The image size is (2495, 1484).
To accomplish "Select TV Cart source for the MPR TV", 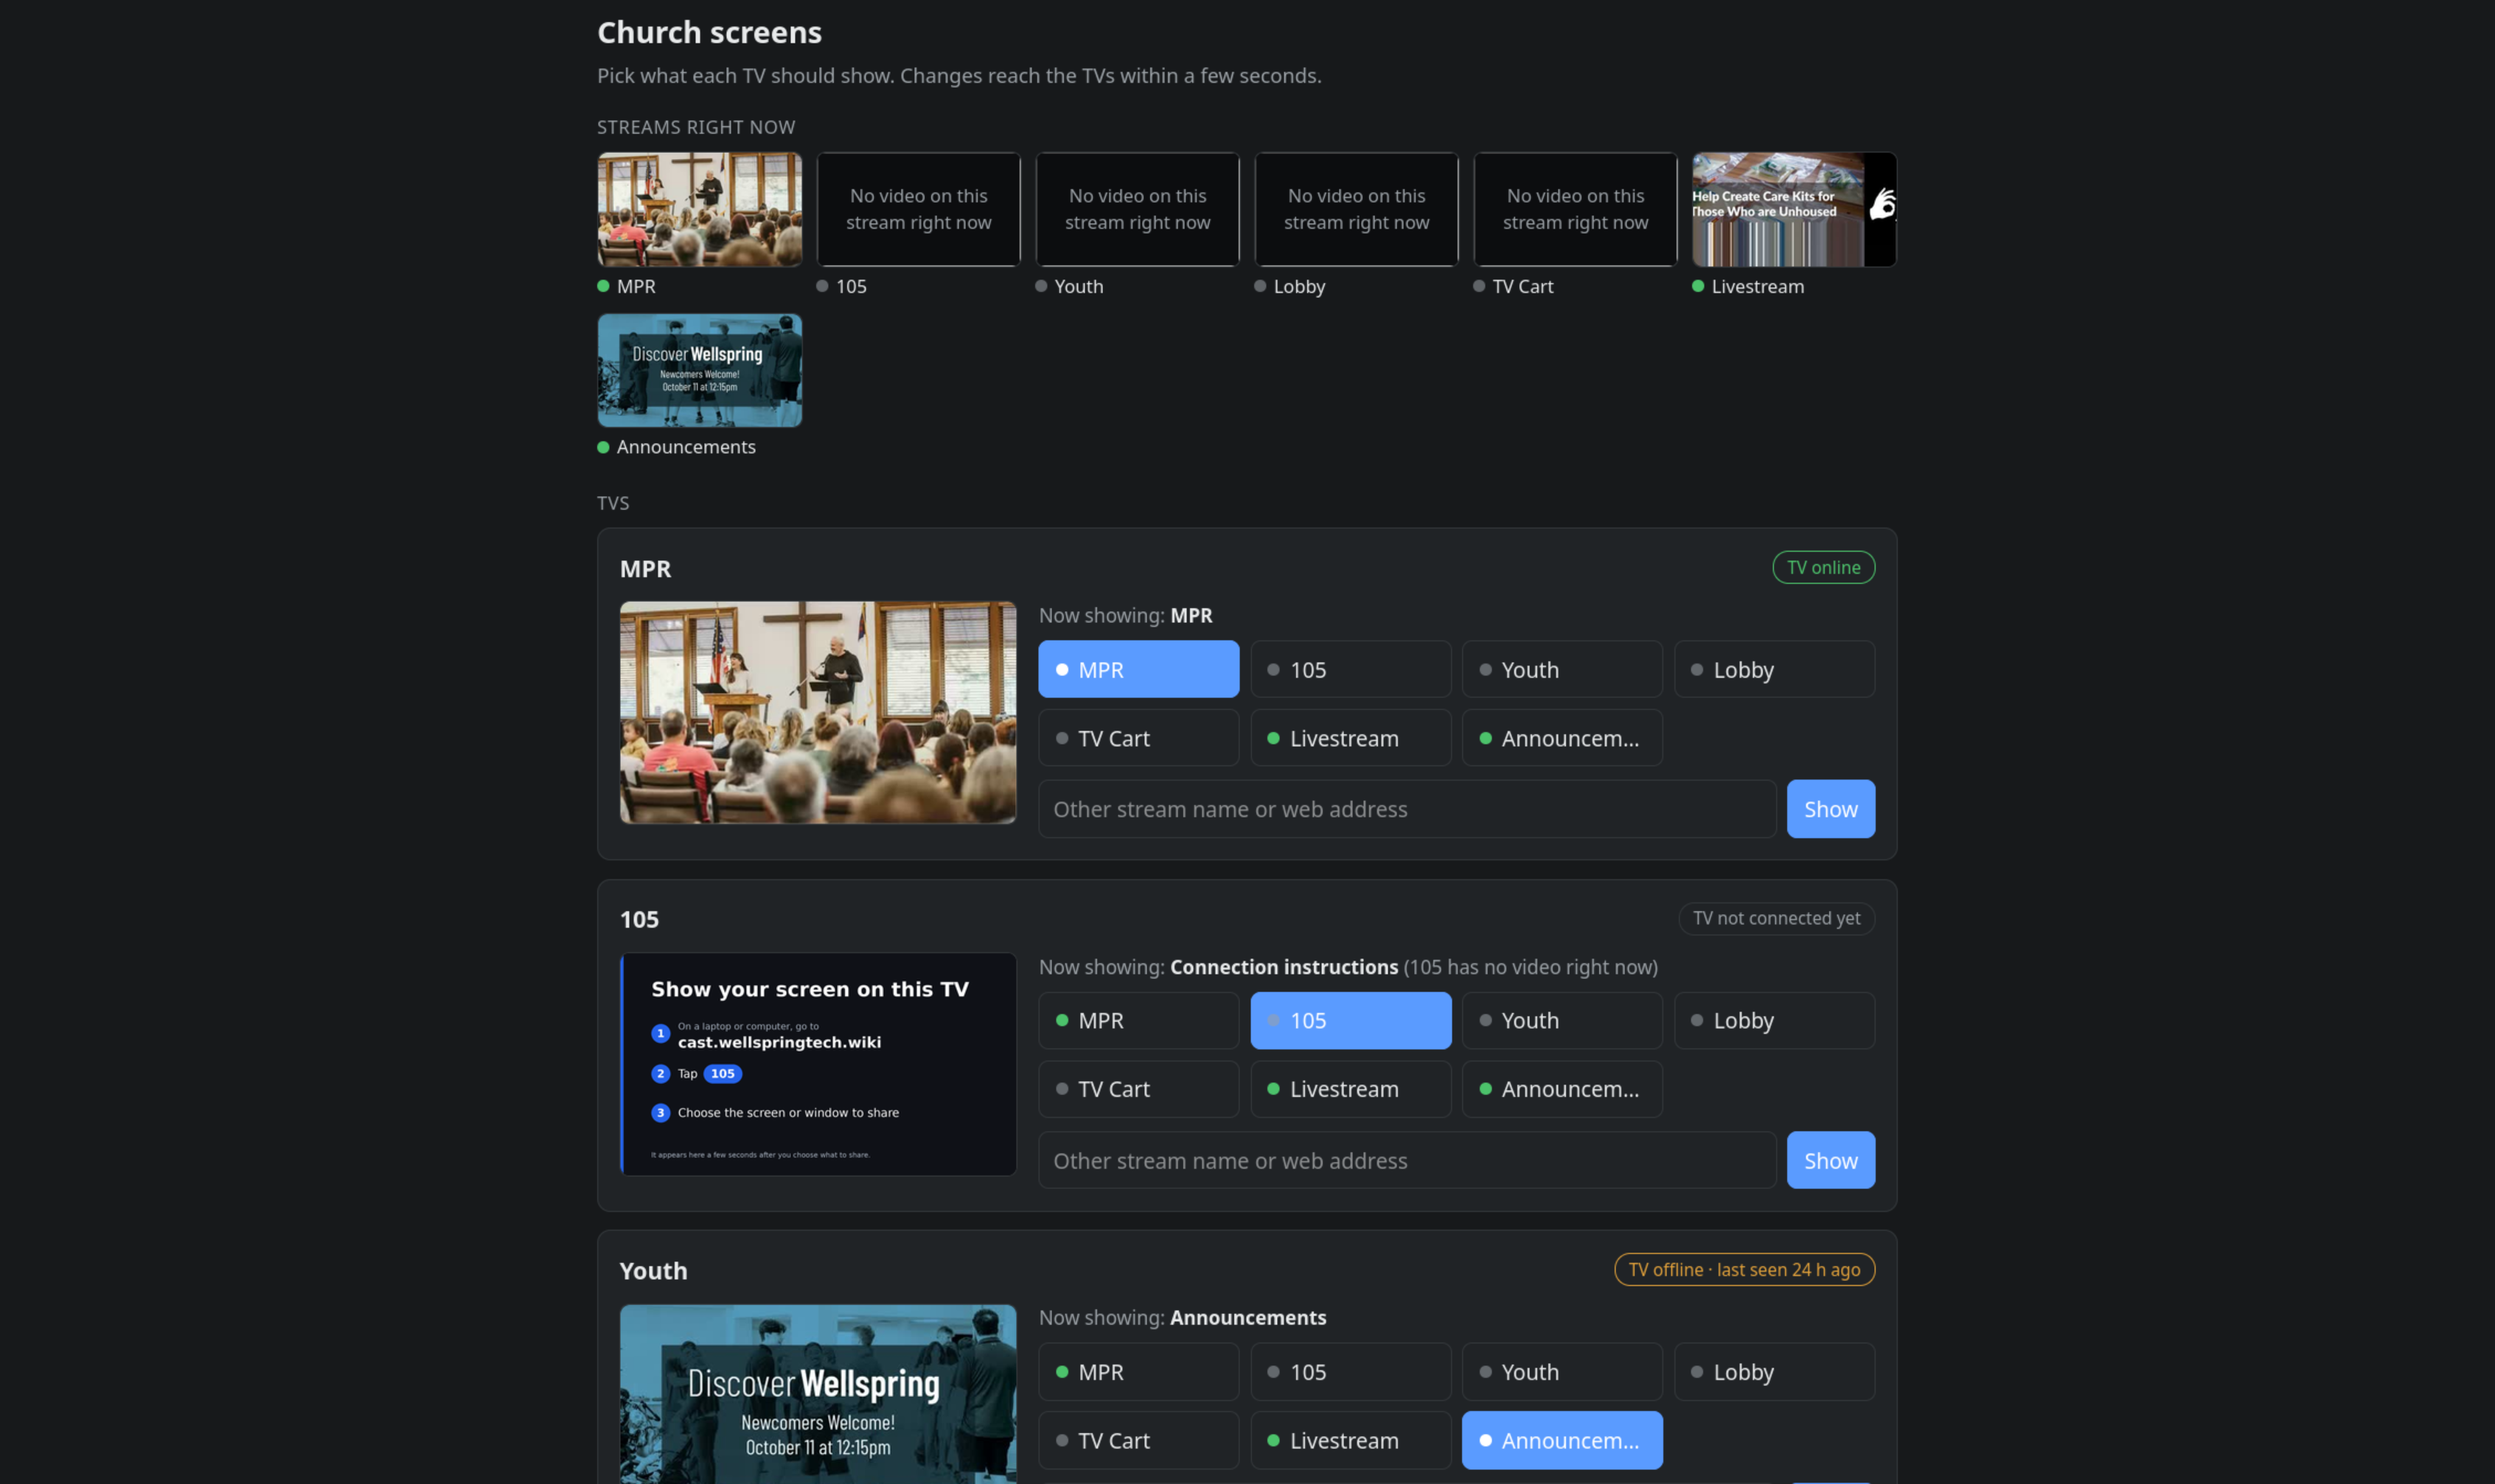I will [1138, 738].
